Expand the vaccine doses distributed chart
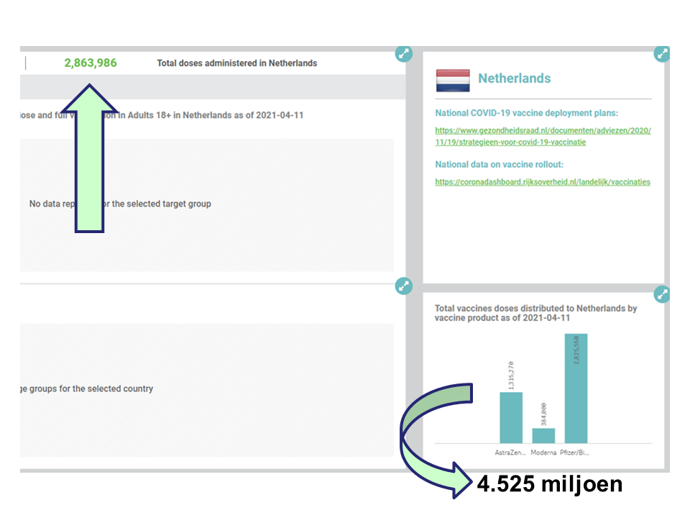 pos(662,294)
